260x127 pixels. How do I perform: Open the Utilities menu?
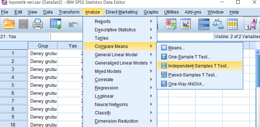(171, 12)
